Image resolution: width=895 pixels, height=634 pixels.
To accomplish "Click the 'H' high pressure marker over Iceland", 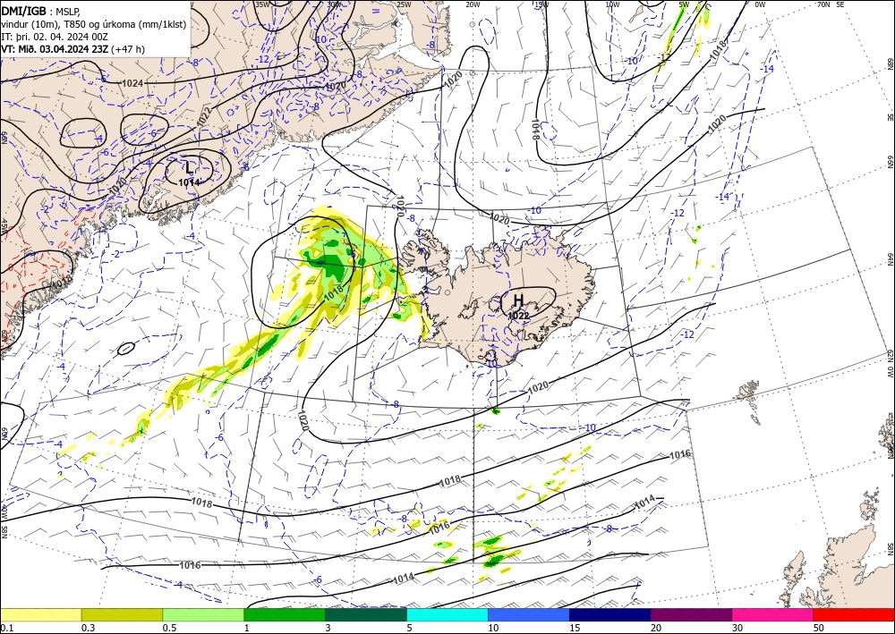I will 518,300.
